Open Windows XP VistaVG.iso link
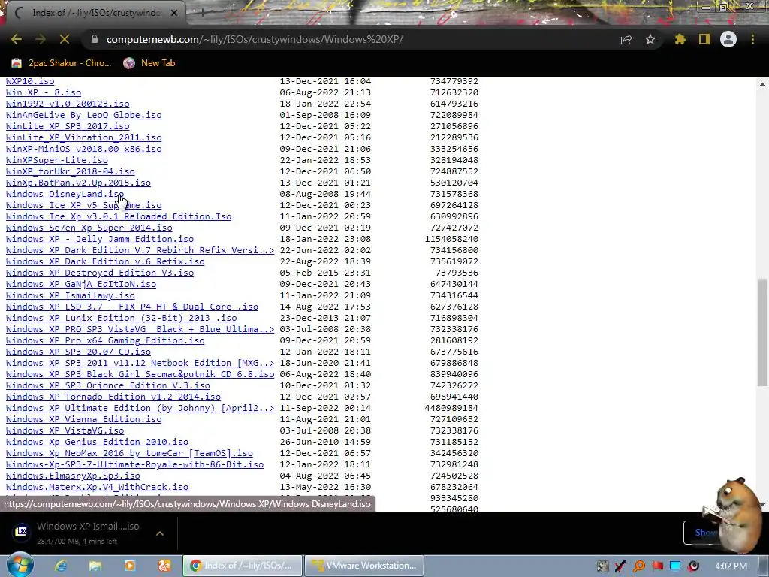 (65, 430)
